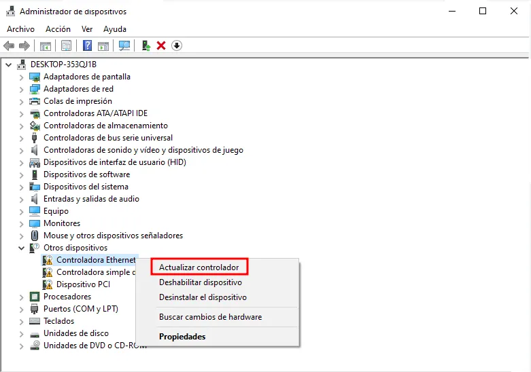Collapse the DESKTOP-353QJ1B root node
Screen dimensions: 531x372
pos(8,64)
